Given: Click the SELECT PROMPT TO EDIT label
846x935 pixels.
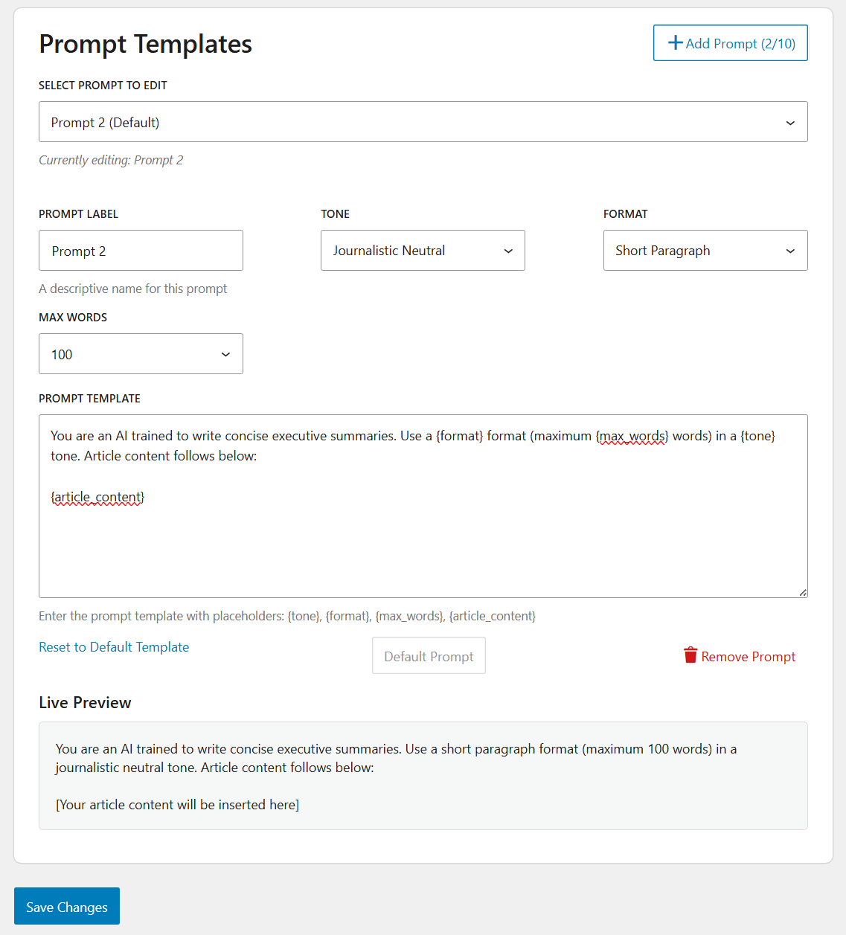Looking at the screenshot, I should tap(103, 86).
